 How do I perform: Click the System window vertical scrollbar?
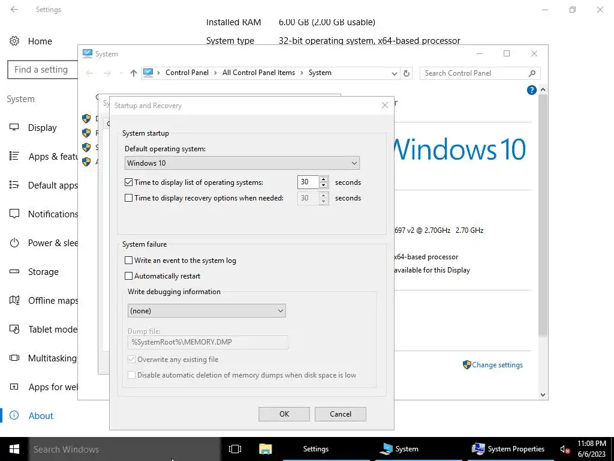click(543, 215)
